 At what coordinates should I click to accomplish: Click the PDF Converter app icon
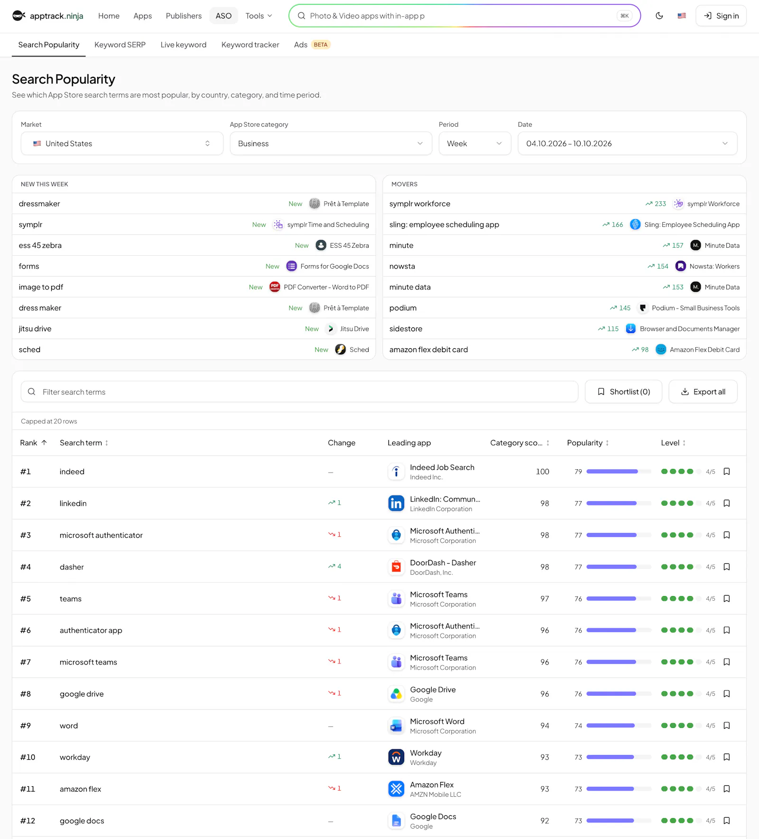tap(275, 287)
